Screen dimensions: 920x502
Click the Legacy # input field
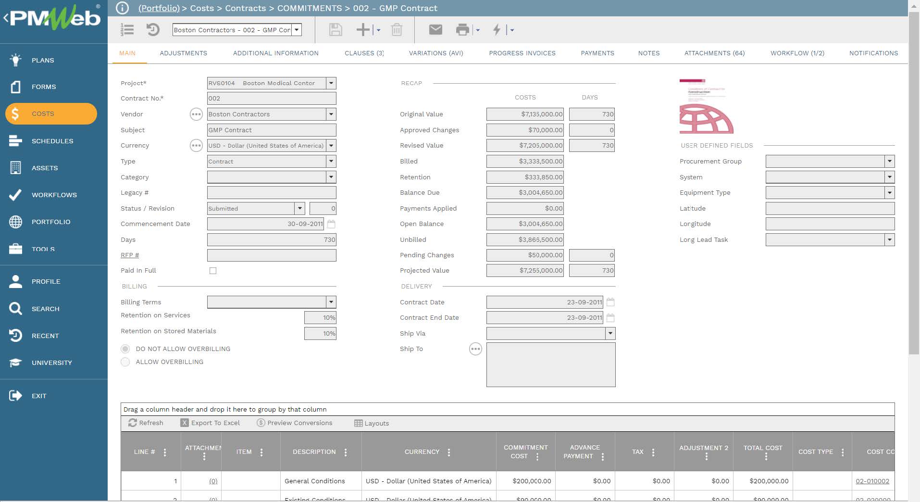(271, 193)
